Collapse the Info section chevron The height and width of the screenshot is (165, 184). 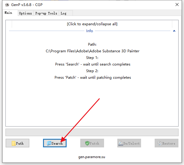(x=174, y=31)
